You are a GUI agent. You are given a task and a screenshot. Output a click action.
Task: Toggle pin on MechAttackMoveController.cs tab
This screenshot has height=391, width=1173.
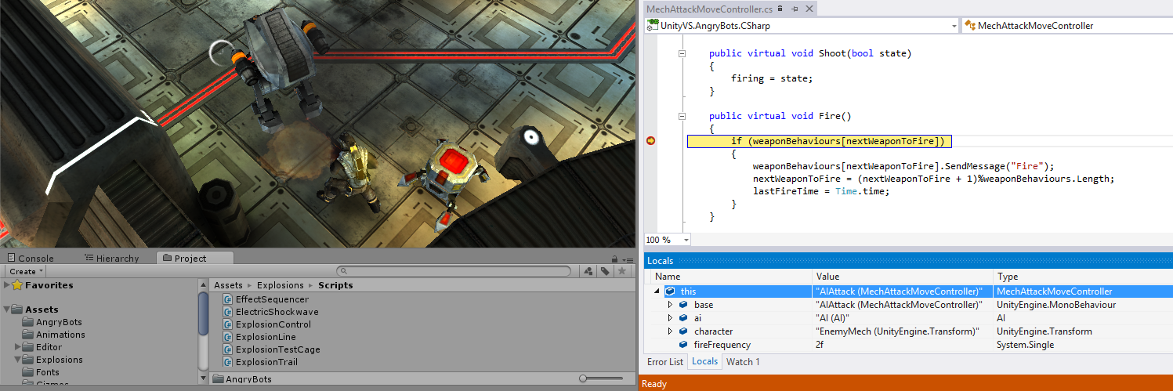point(795,9)
